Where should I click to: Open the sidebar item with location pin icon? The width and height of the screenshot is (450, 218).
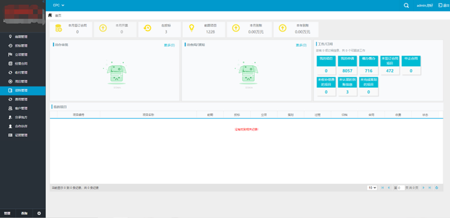(23, 37)
